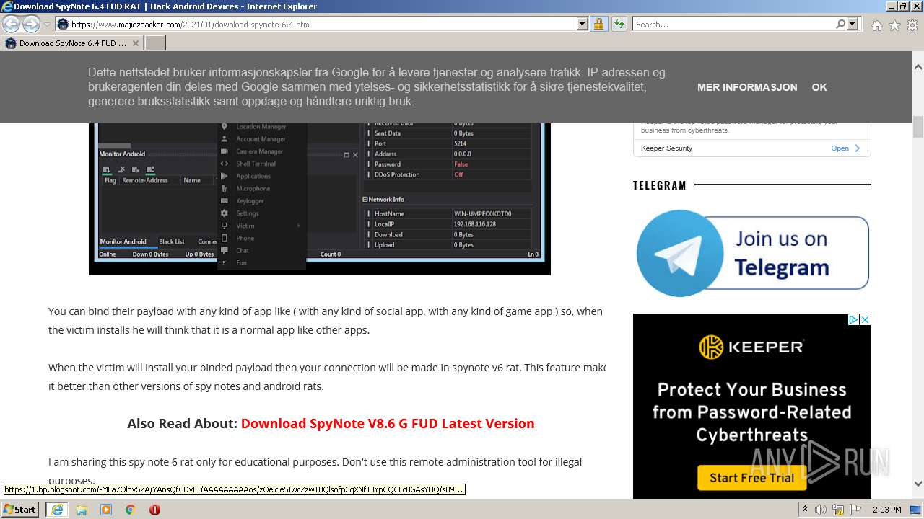Screen dimensions: 924x519
Task: Open the Download SpyNote V8.6 G FUD link
Action: click(x=388, y=423)
